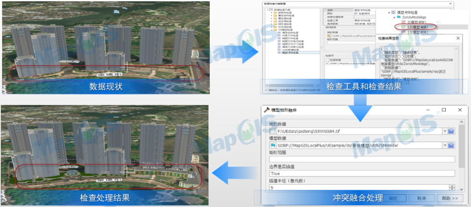471x207 pixels.
Task: Close the 检查结果信息 popup
Action: click(458, 38)
